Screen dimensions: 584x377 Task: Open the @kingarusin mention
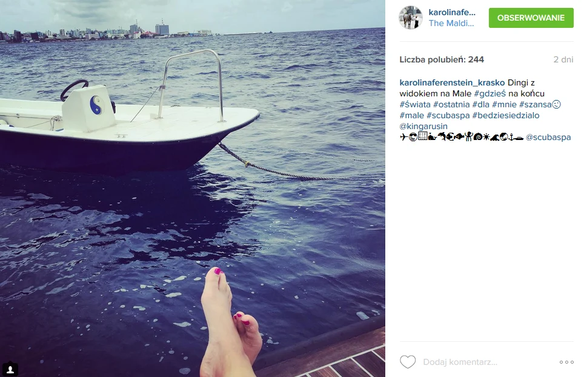coord(423,126)
